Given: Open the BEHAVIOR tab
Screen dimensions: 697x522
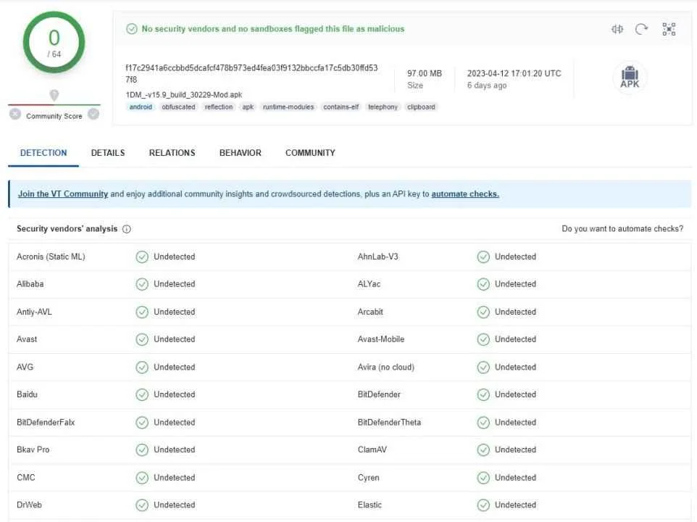Looking at the screenshot, I should [241, 153].
